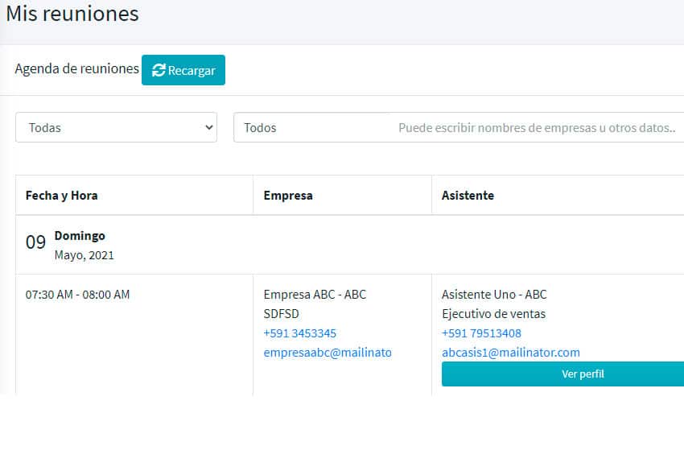Click the 07:30 AM - 08:00 AM time slot
This screenshot has height=475, width=684.
[x=77, y=295]
